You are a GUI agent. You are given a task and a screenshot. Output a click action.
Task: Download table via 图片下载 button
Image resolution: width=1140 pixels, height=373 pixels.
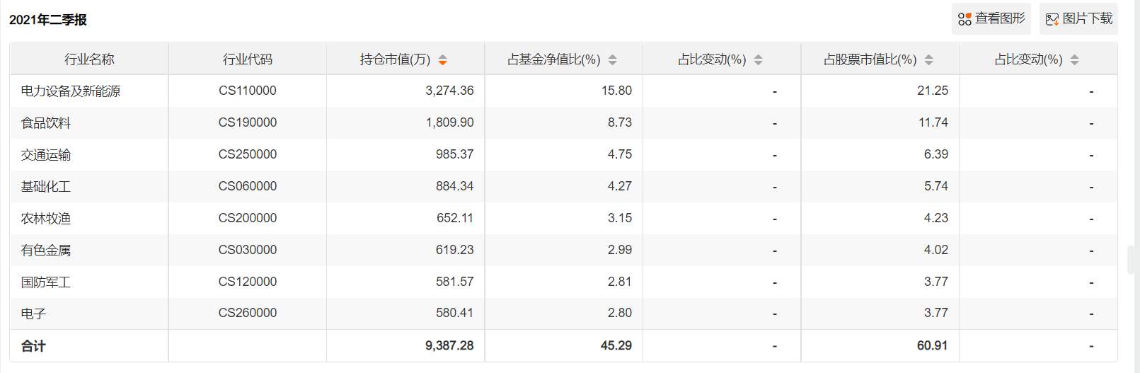1078,19
